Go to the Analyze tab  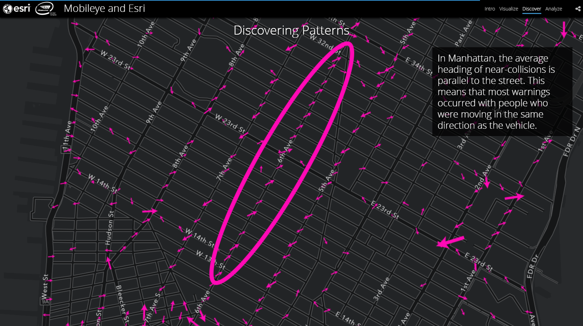[554, 9]
